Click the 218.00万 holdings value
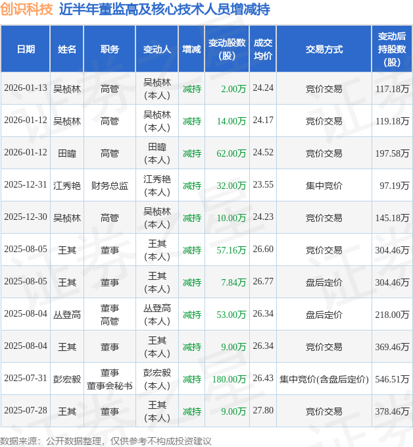413x447 pixels. click(x=392, y=315)
